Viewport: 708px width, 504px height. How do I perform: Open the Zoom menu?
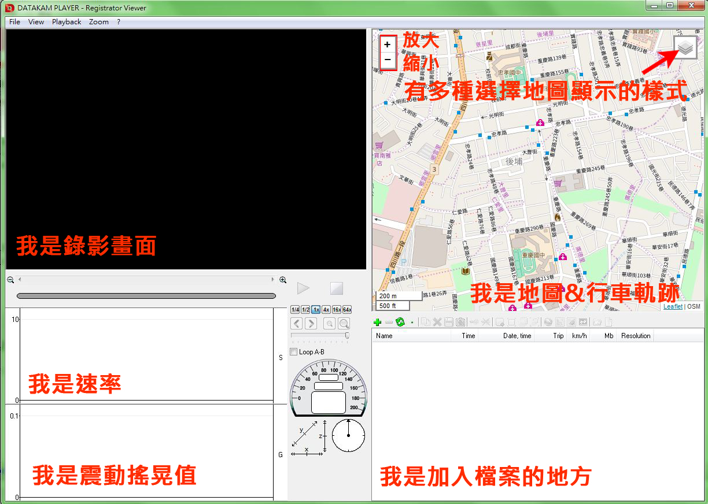[99, 22]
